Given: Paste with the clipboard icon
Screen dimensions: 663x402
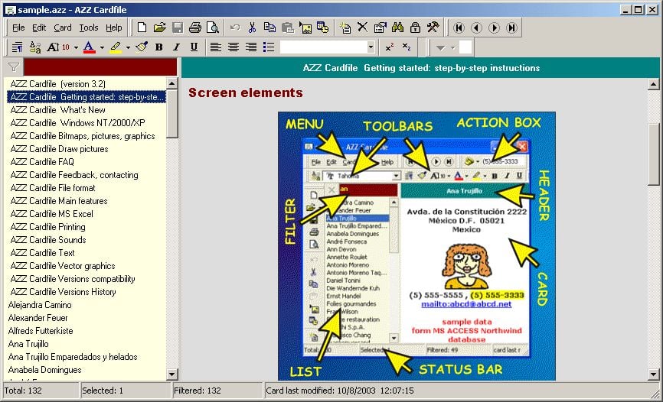Looking at the screenshot, I should (288, 28).
